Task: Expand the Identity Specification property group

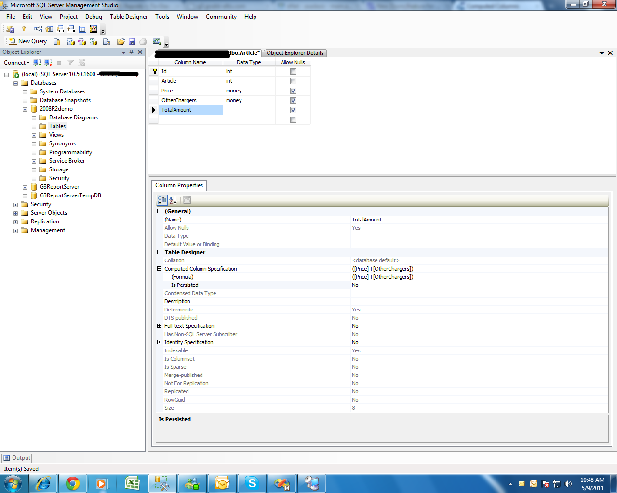Action: 159,342
